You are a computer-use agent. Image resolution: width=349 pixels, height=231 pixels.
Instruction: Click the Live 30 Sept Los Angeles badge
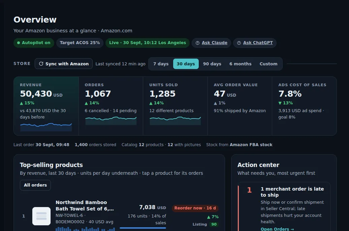(x=147, y=43)
